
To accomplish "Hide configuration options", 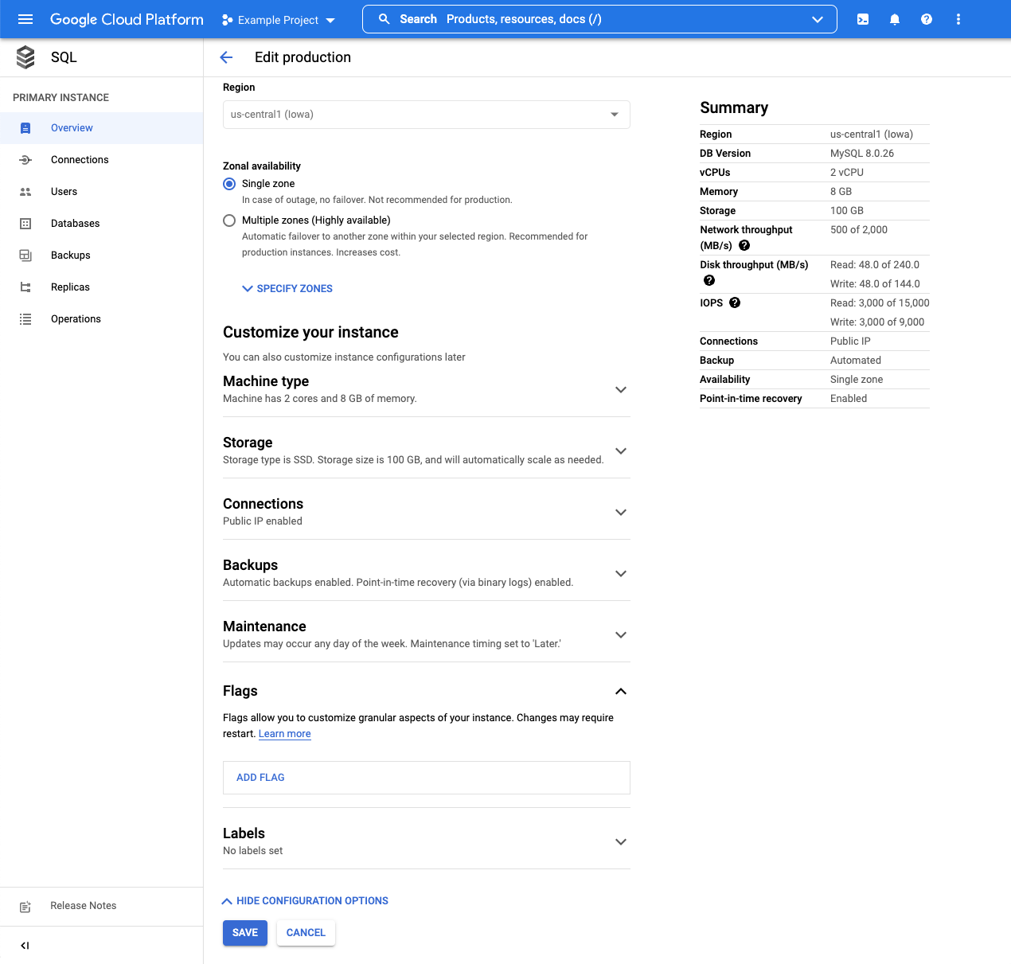I will tap(305, 901).
